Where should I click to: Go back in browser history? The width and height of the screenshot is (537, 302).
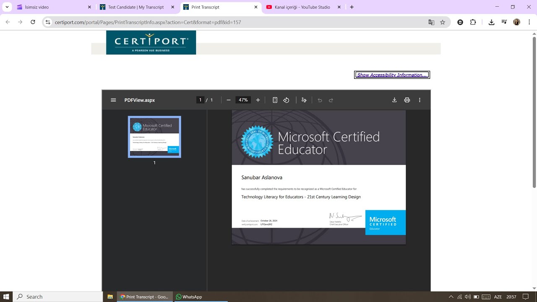[8, 22]
